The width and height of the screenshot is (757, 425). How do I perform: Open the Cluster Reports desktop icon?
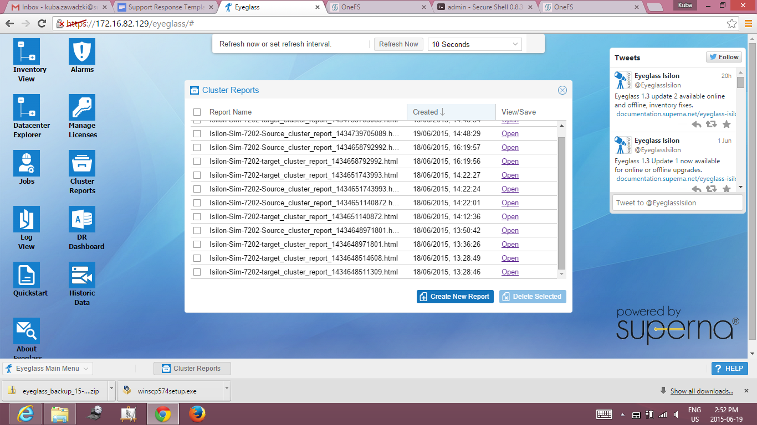tap(82, 163)
